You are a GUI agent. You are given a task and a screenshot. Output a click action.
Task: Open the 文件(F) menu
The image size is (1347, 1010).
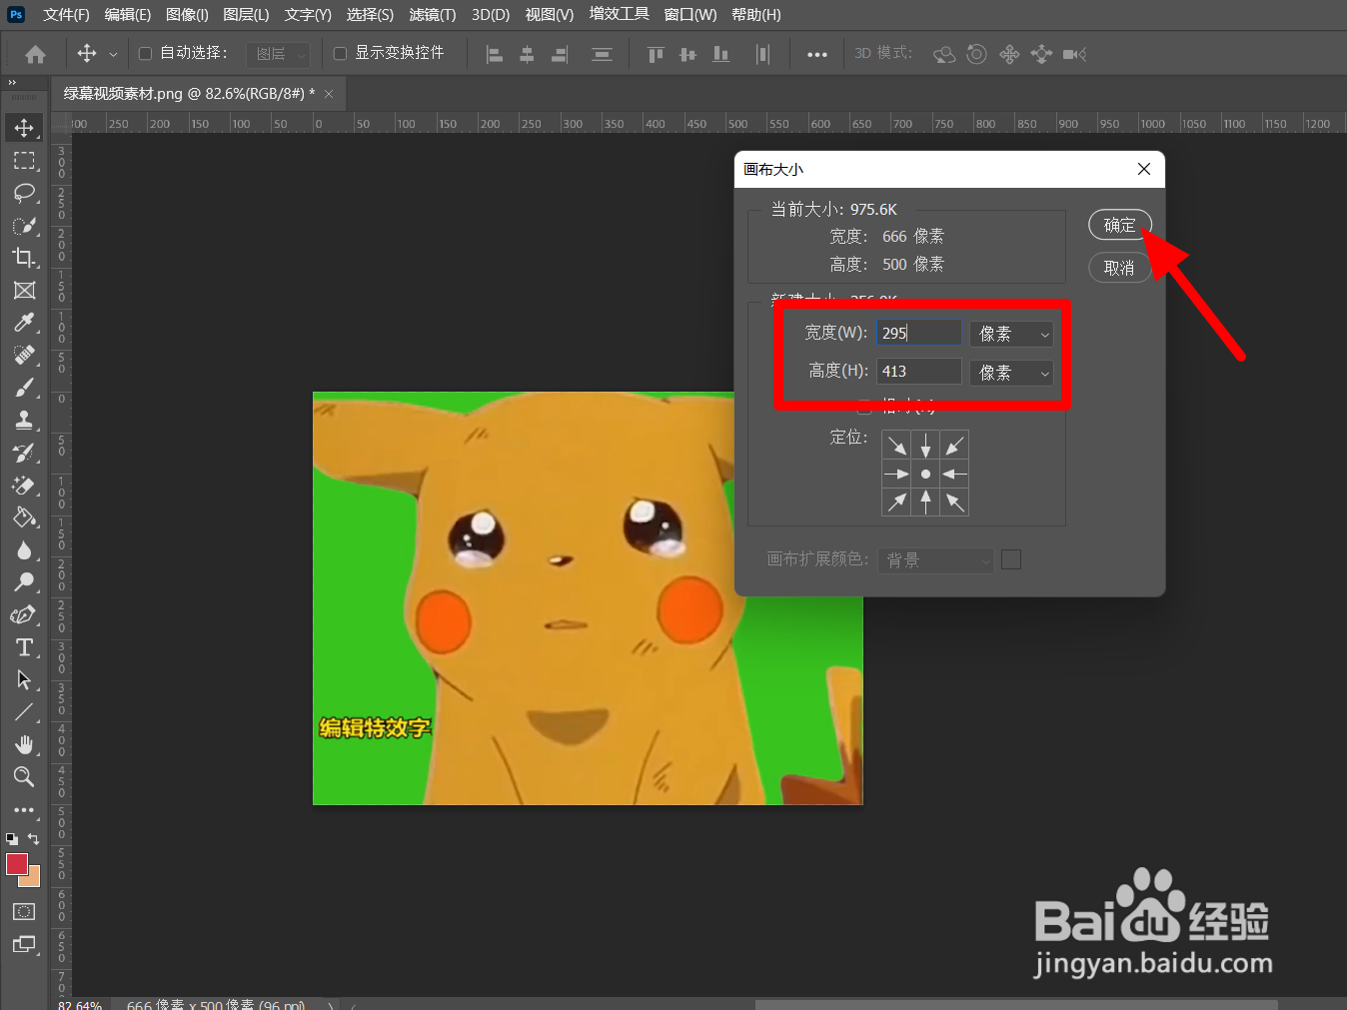pyautogui.click(x=66, y=15)
